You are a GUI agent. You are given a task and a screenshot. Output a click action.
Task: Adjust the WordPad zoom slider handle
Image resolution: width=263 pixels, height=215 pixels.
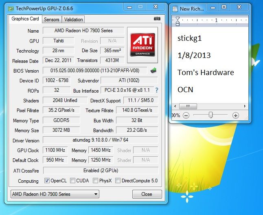tap(210, 115)
